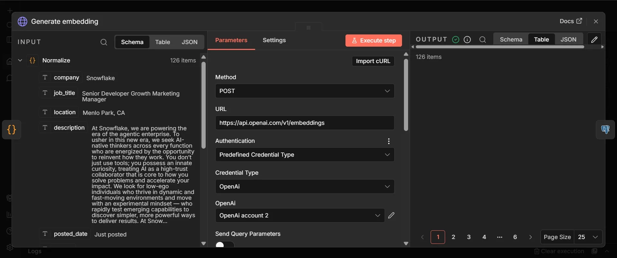
Task: Open Authentication type dropdown
Action: [305, 155]
